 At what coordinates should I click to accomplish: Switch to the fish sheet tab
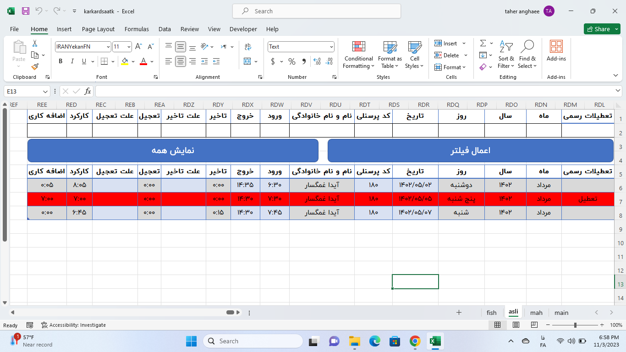[491, 313]
